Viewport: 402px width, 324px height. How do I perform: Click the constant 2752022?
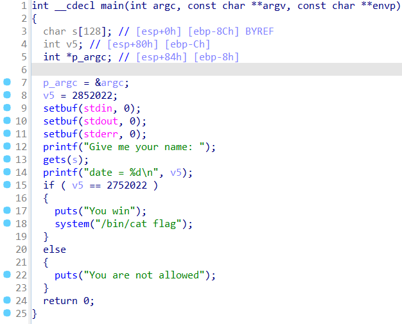[127, 185]
